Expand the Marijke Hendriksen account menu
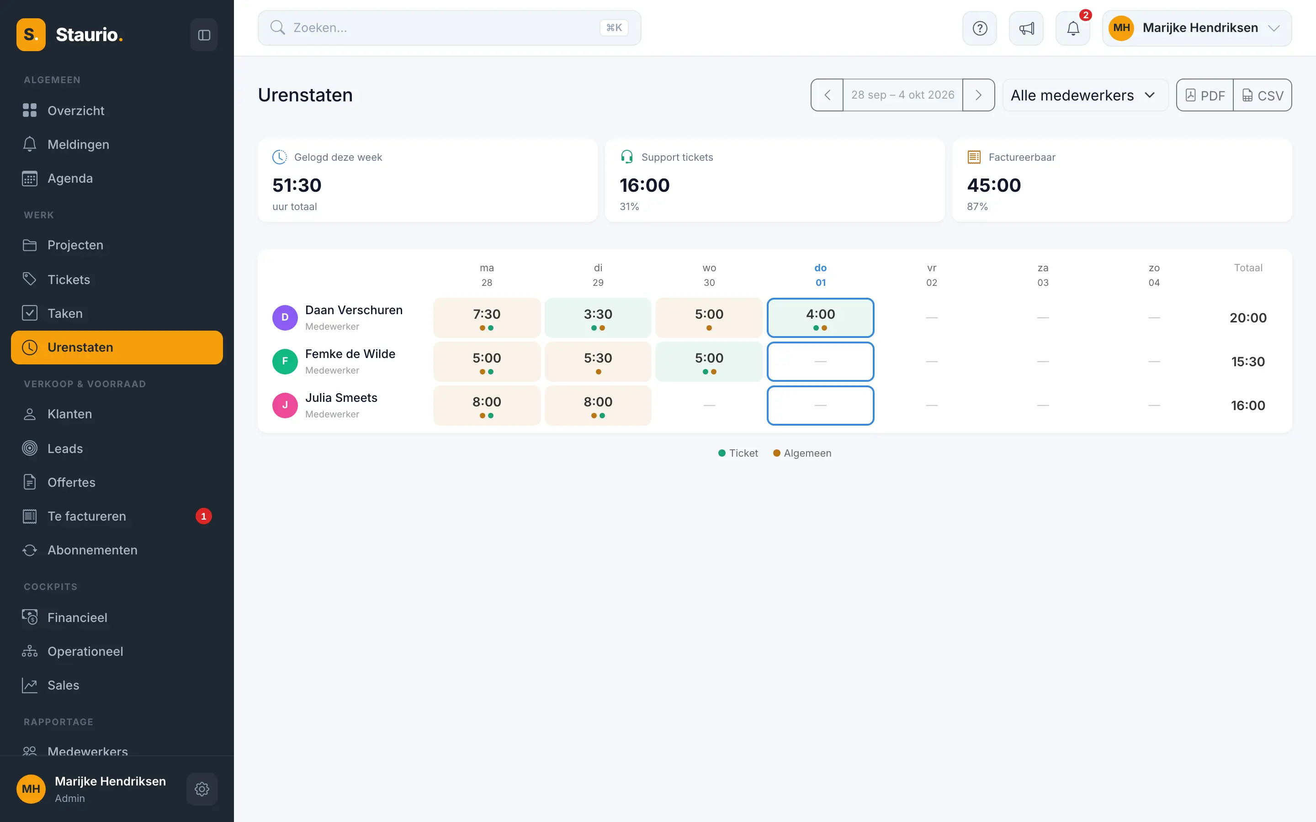This screenshot has height=822, width=1316. 1197,28
